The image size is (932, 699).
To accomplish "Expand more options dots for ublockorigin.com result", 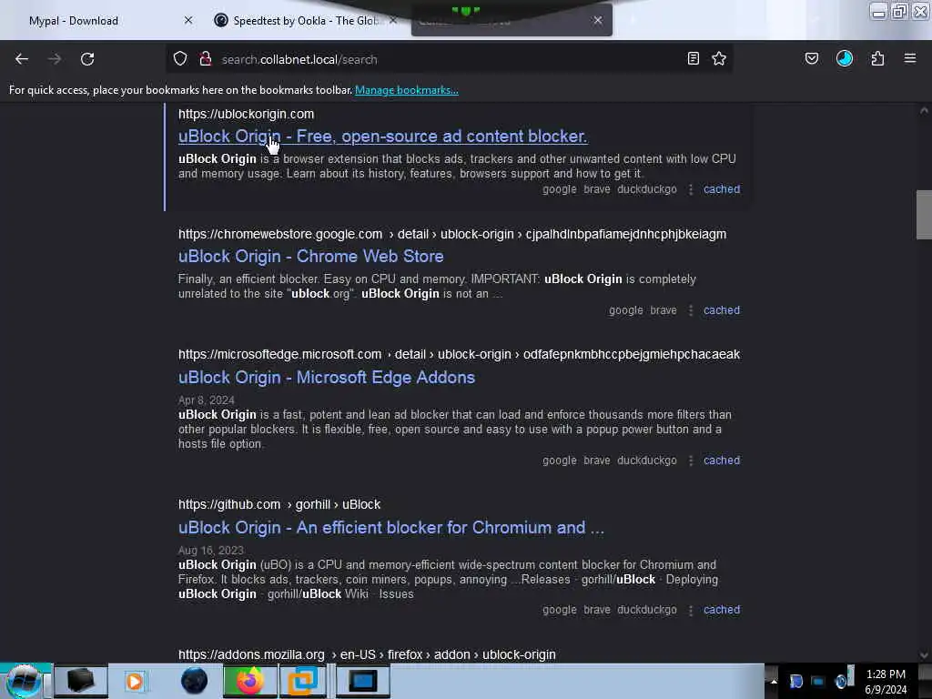I will (691, 189).
